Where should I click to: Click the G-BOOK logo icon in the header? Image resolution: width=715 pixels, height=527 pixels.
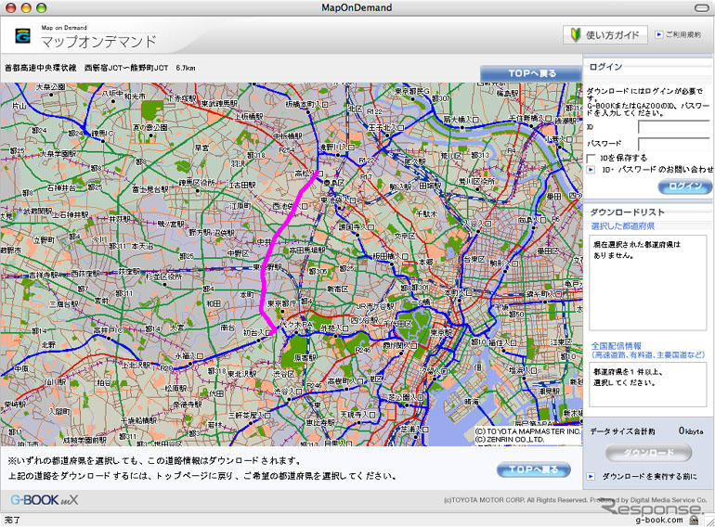22,37
